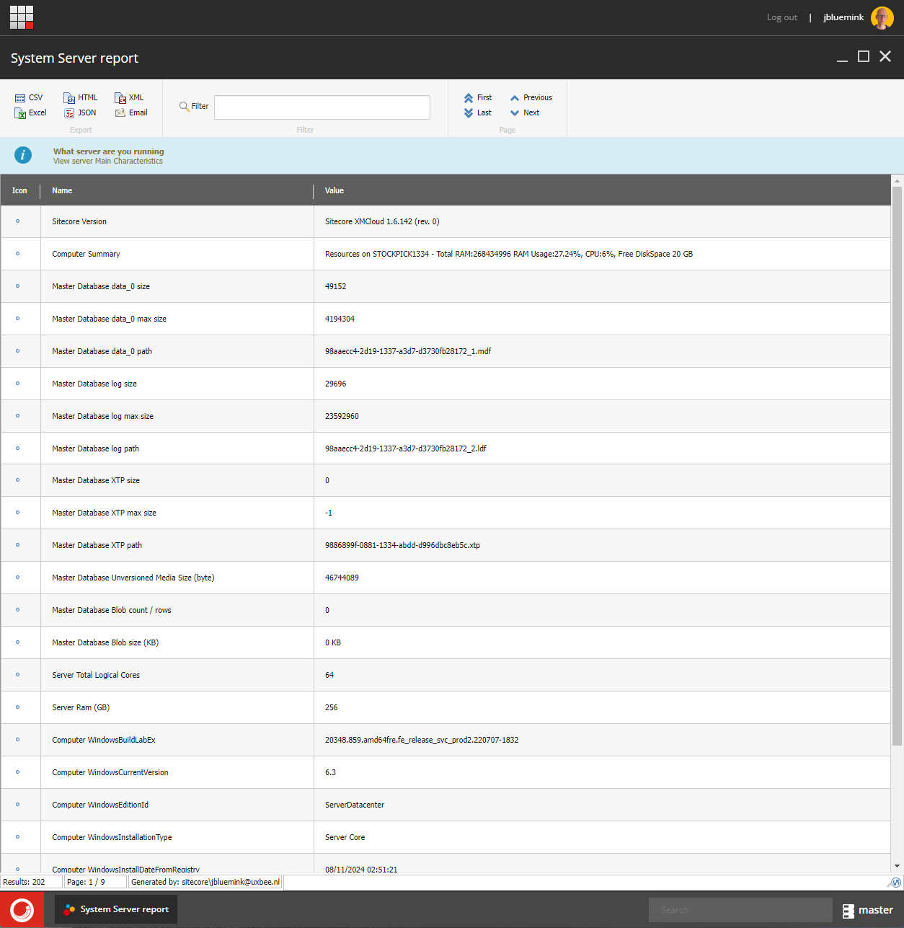Image resolution: width=904 pixels, height=928 pixels.
Task: Select 'Server Total Logical Cores' name
Action: pos(96,675)
